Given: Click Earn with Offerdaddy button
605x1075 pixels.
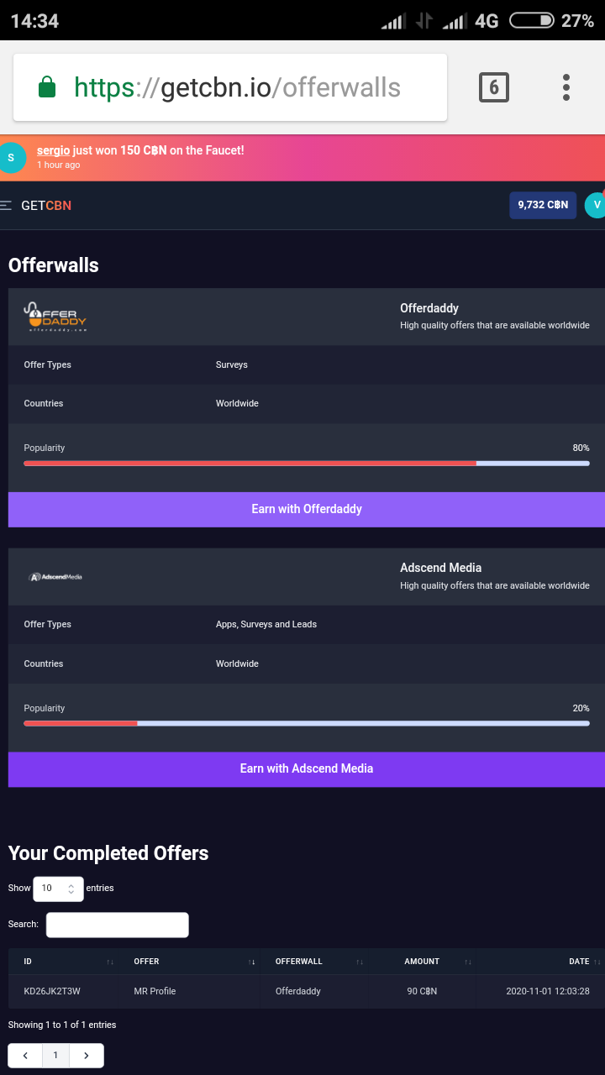Looking at the screenshot, I should (x=307, y=509).
